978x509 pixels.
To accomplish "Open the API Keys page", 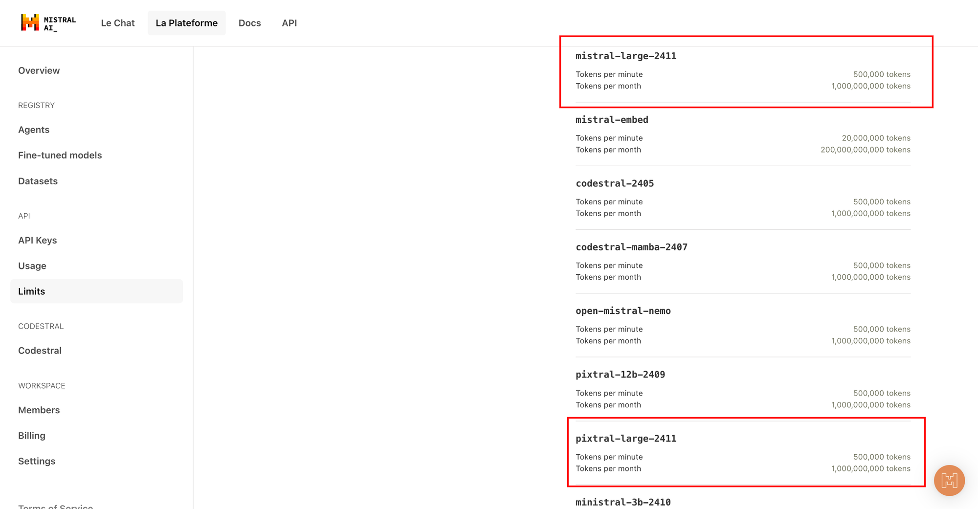I will pos(38,240).
